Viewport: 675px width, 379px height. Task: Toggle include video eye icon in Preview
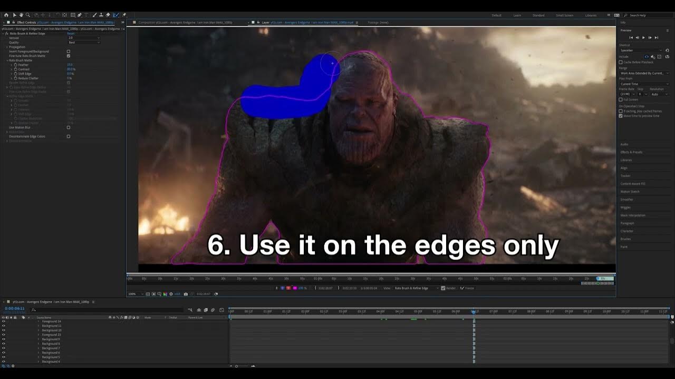[x=647, y=57]
